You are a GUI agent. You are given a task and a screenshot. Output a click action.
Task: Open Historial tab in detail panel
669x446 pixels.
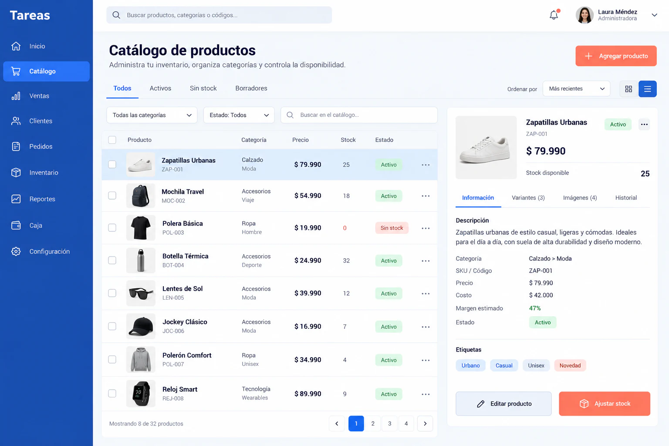[626, 198]
